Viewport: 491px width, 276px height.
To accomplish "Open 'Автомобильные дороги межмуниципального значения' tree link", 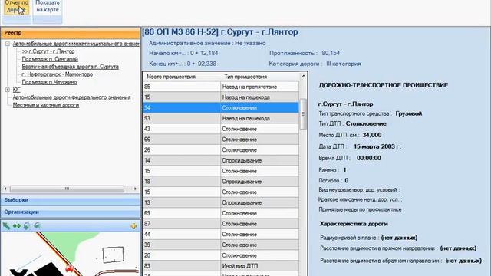I will pyautogui.click(x=76, y=44).
